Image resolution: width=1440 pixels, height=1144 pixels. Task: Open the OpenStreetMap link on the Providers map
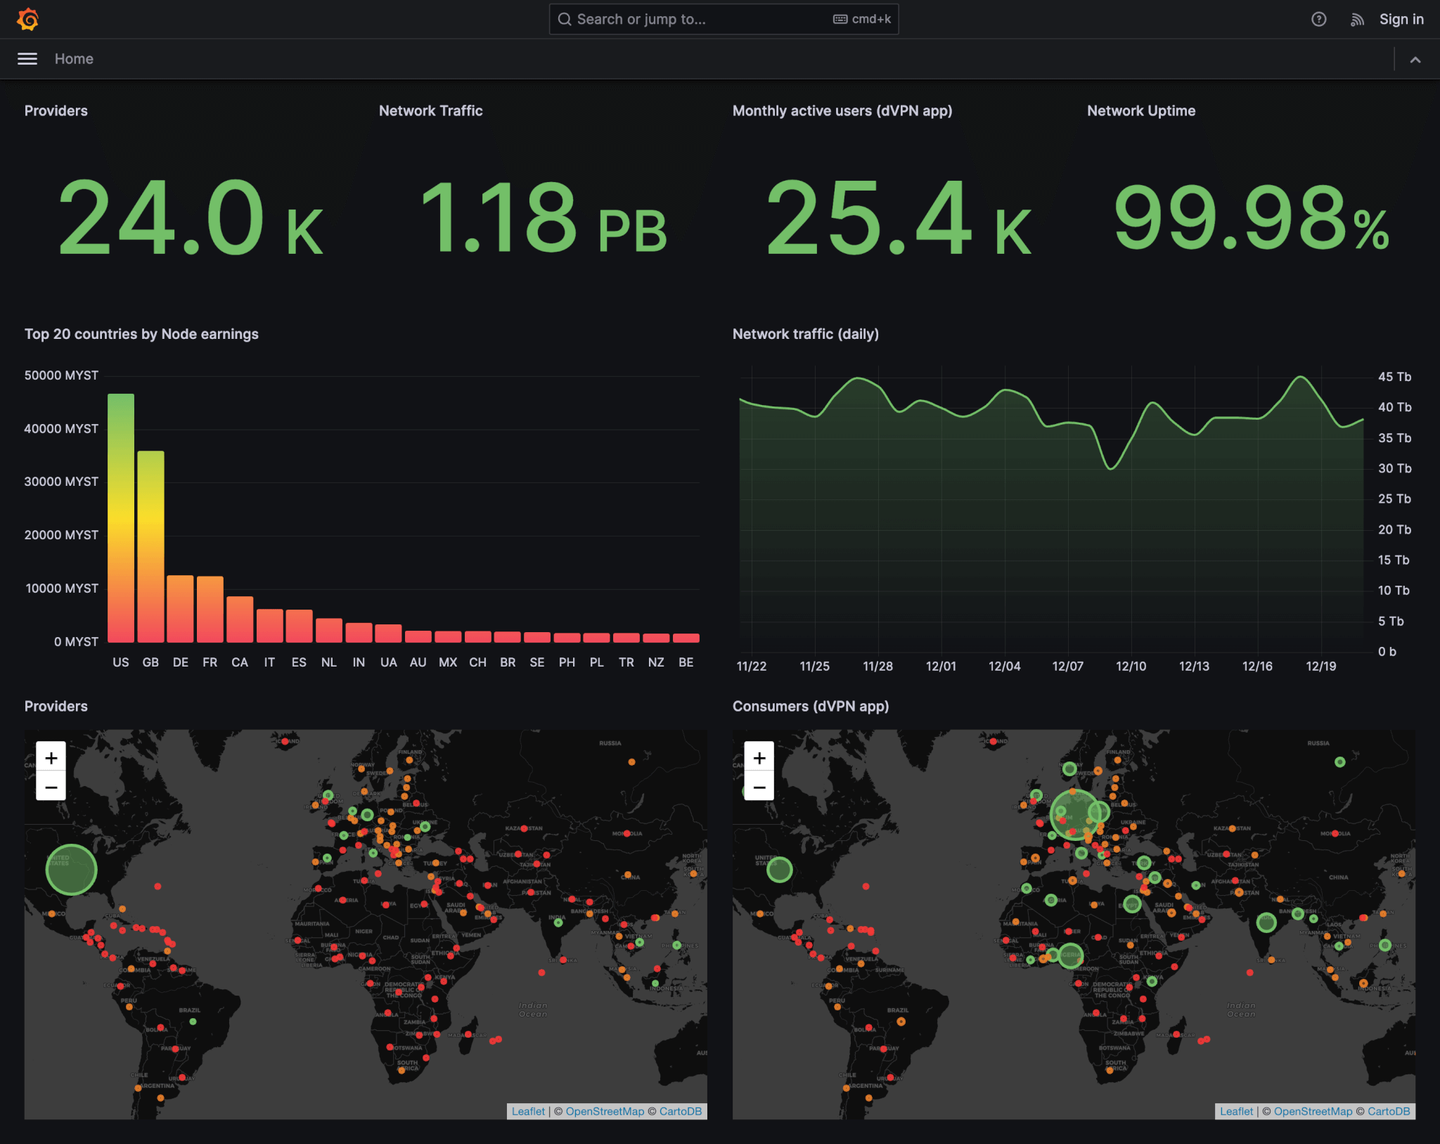pos(605,1111)
